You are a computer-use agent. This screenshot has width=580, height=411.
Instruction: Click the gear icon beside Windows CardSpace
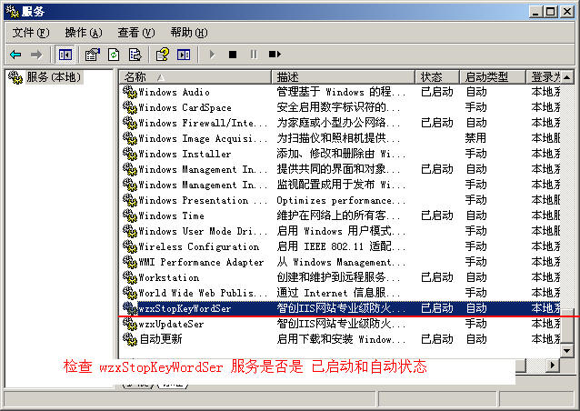(130, 107)
